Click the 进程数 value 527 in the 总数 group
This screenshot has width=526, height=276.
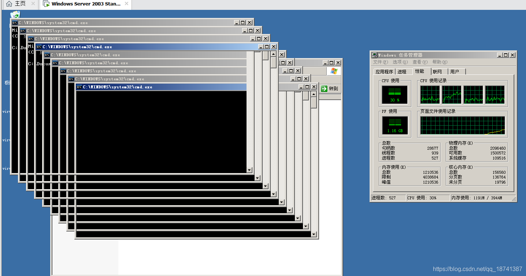pyautogui.click(x=435, y=158)
